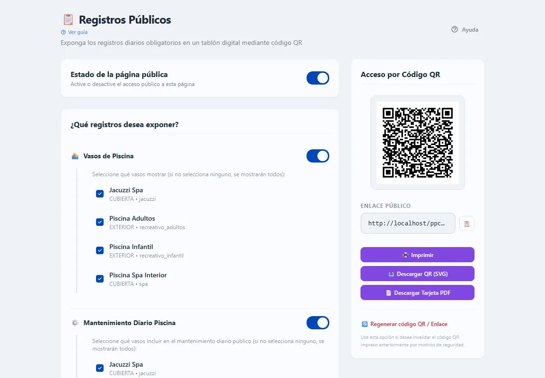Click the printer icon in Imprimir button

point(405,255)
